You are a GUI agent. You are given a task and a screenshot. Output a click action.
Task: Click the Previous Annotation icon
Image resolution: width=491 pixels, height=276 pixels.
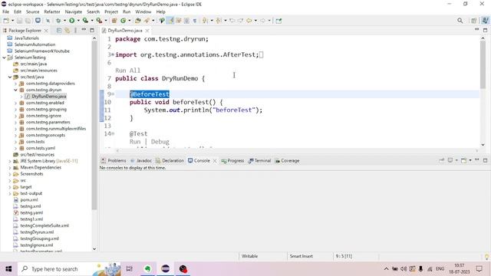point(219,21)
